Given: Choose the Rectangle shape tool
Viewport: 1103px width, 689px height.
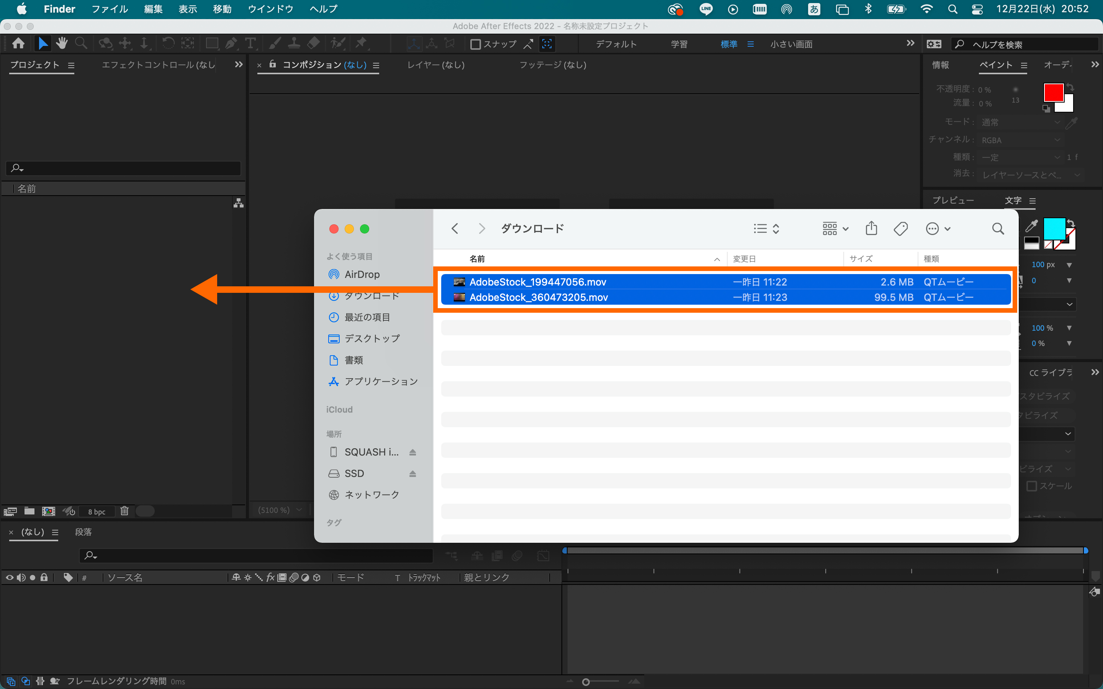Looking at the screenshot, I should click(x=211, y=44).
